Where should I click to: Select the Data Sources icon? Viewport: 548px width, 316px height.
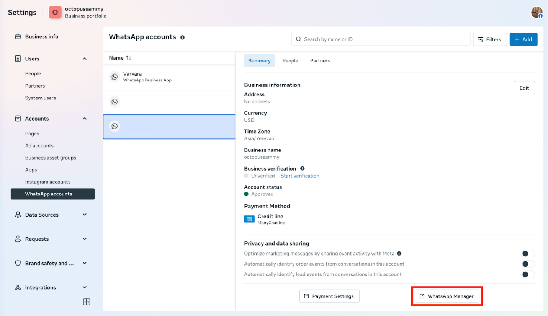coord(18,215)
